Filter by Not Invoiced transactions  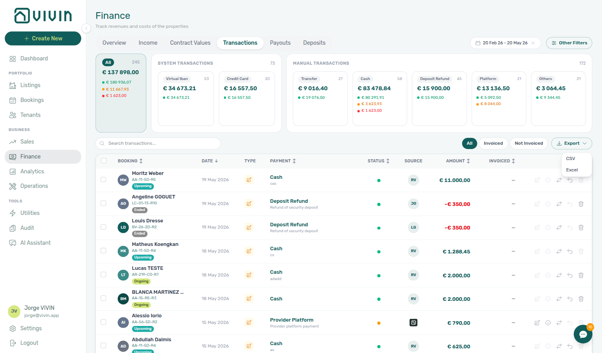coord(529,144)
